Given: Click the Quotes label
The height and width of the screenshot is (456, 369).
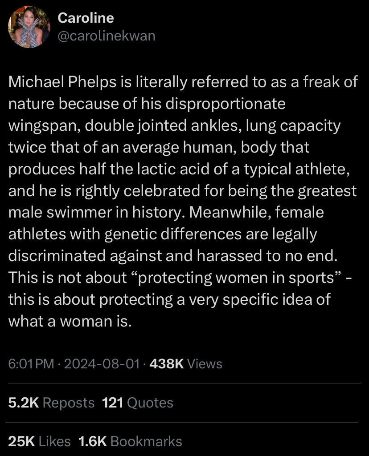Looking at the screenshot, I should (150, 403).
